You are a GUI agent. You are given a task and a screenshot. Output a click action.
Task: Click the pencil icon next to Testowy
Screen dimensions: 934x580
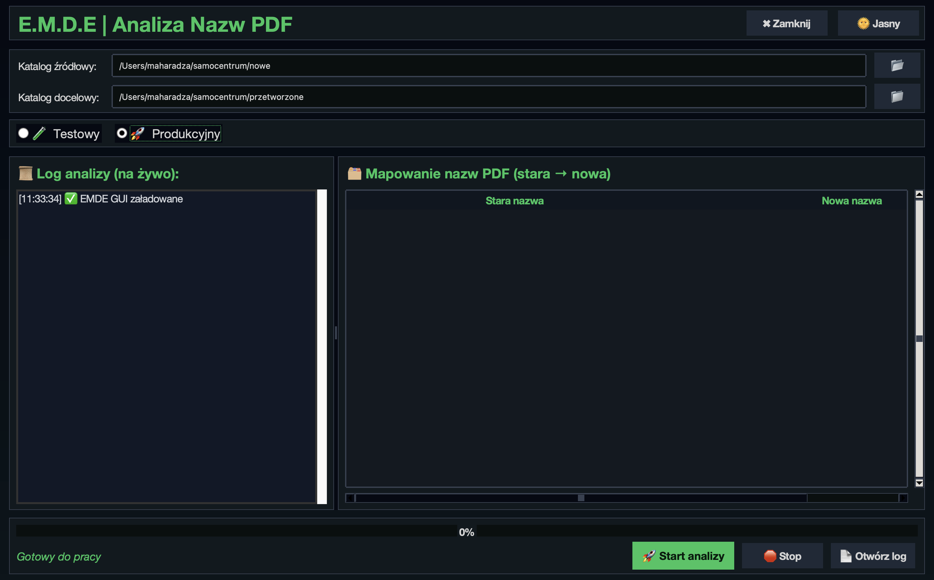point(40,134)
